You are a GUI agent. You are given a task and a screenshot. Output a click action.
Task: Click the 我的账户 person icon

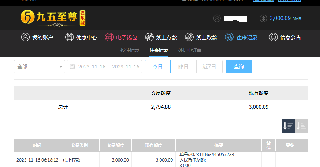coord(25,37)
